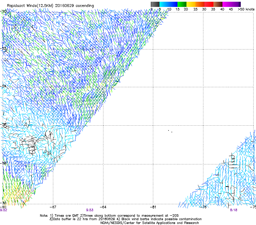This screenshot has width=256, height=225.
Task: Click the '10' legend scale label
Action: pyautogui.click(x=169, y=9)
